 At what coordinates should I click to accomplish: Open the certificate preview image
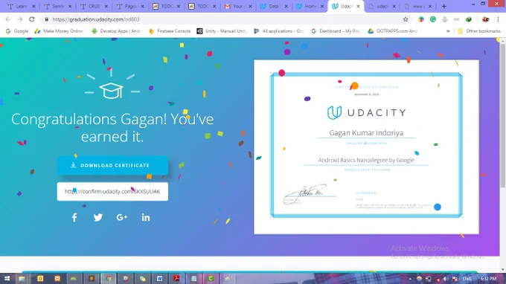pos(366,146)
